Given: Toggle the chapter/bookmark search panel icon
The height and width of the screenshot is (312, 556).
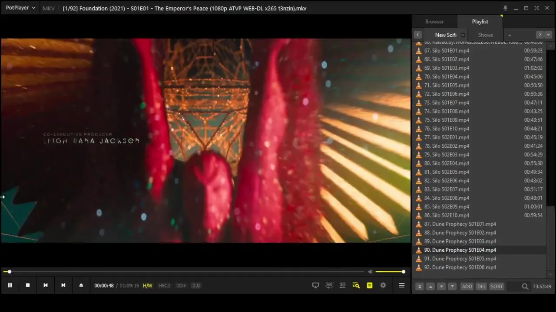Looking at the screenshot, I should pyautogui.click(x=356, y=286).
